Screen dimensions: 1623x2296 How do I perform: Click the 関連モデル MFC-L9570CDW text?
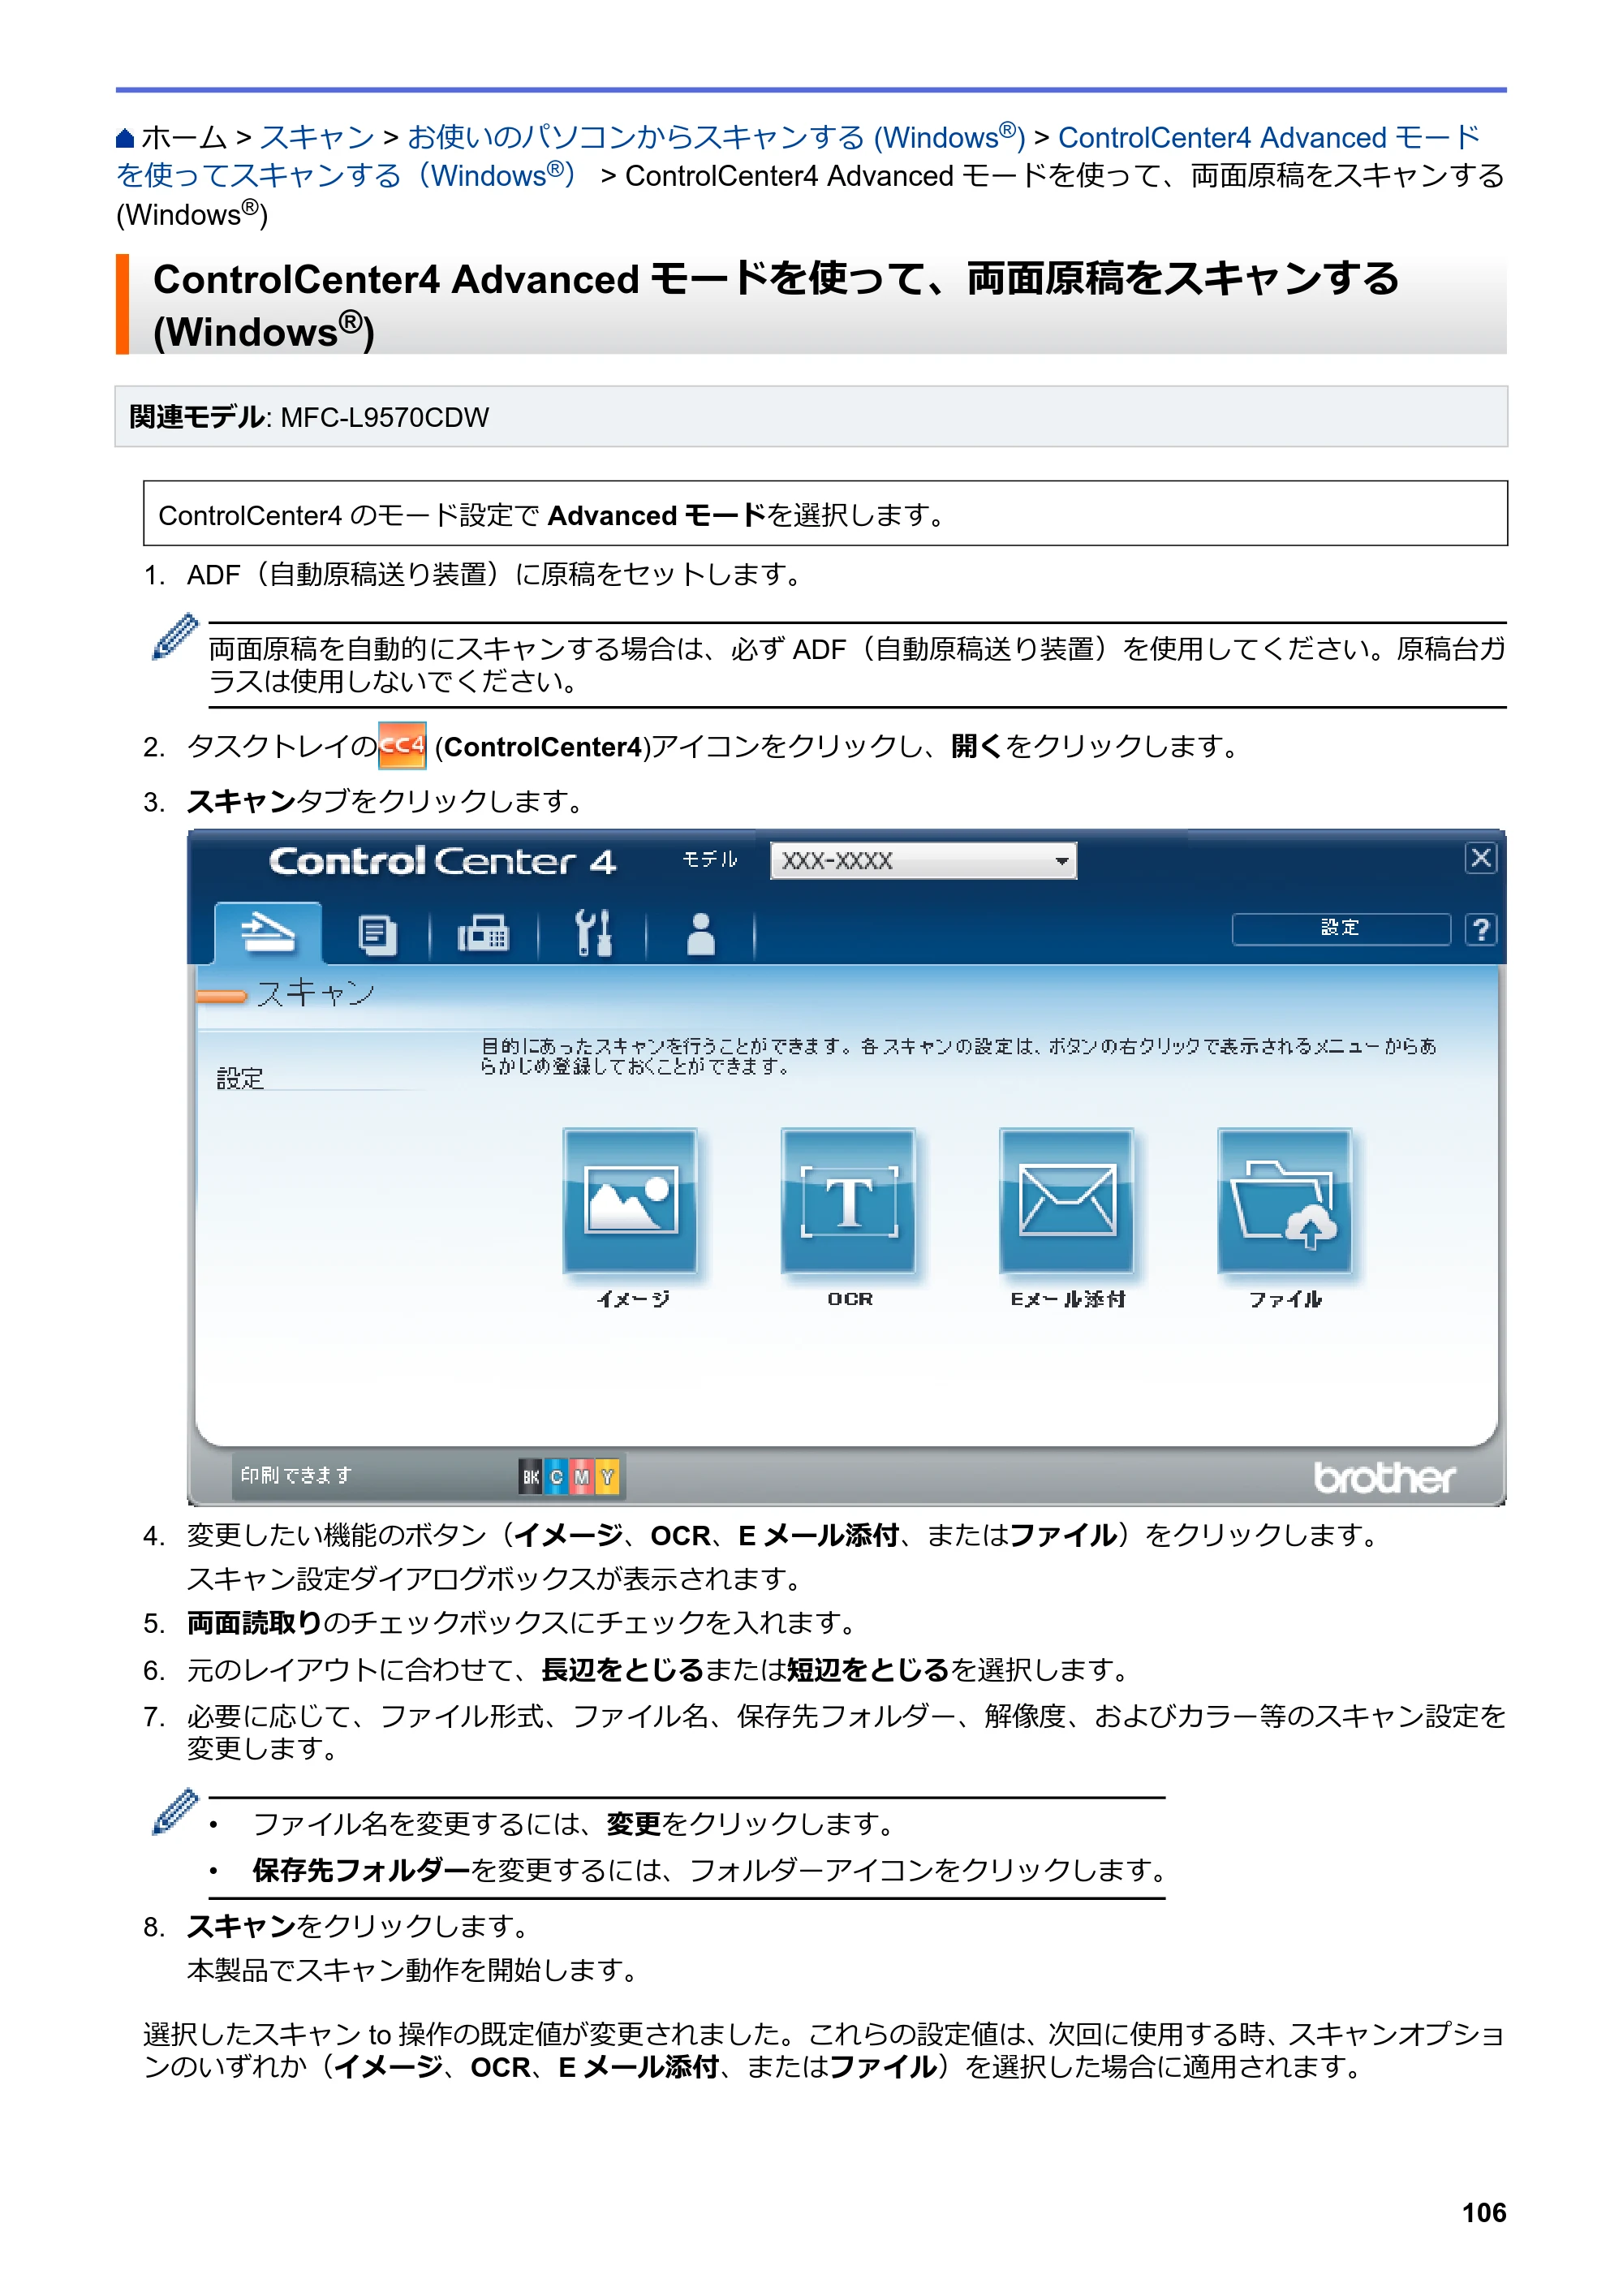[x=309, y=417]
